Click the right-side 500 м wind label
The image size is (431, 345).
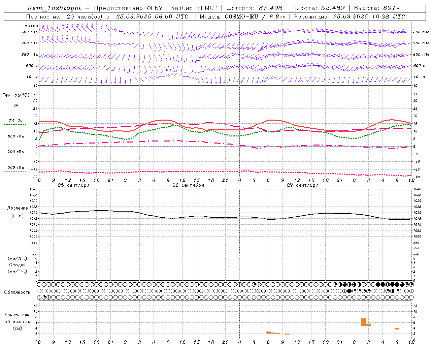419,66
